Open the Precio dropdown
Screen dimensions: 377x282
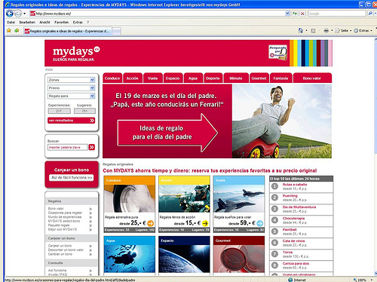72,88
